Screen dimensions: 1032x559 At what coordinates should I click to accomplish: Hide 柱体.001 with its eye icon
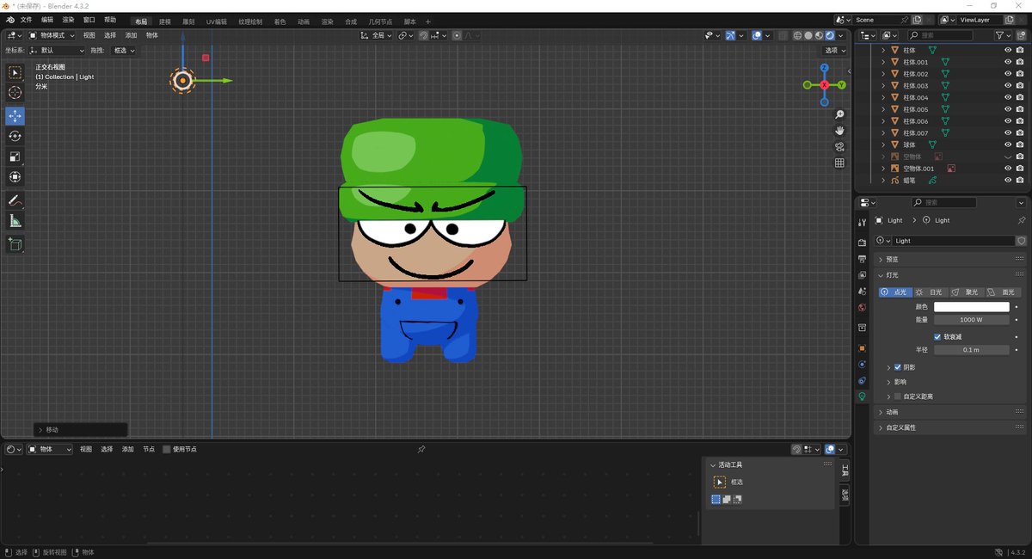[1008, 62]
